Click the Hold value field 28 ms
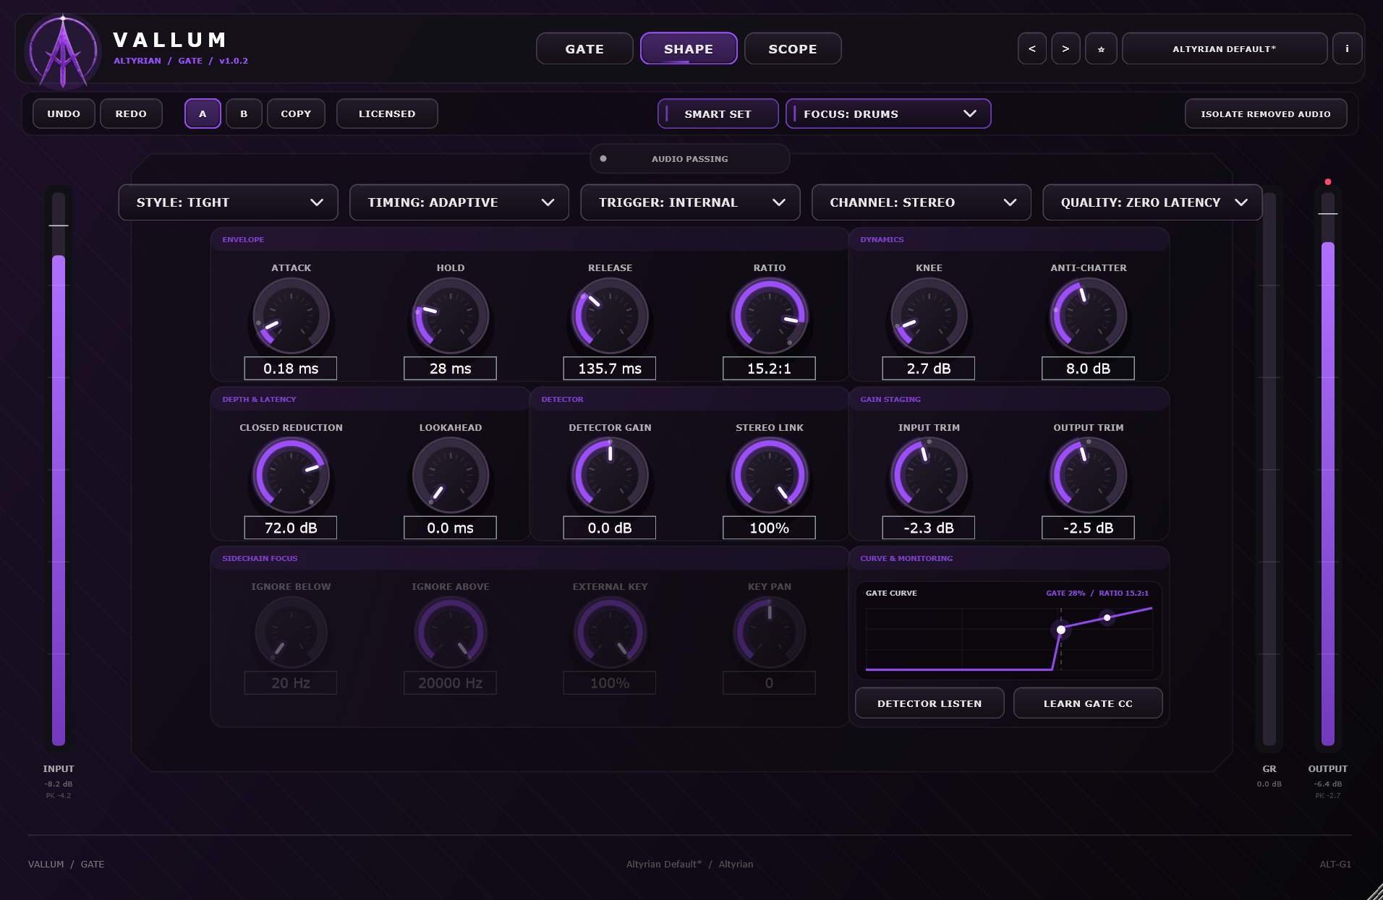 click(450, 368)
